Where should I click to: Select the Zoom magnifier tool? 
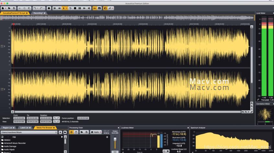point(110,8)
